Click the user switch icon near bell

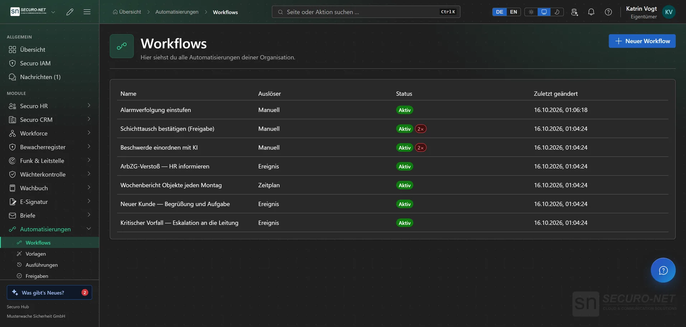[x=574, y=12]
